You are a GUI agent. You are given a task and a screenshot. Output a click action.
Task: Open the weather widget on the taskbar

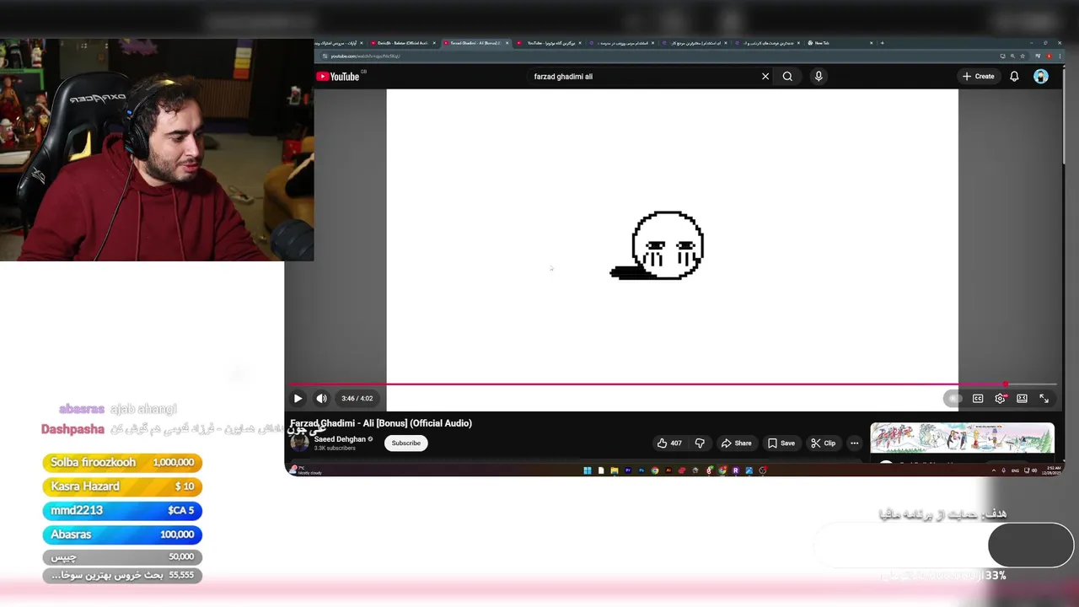coord(305,470)
